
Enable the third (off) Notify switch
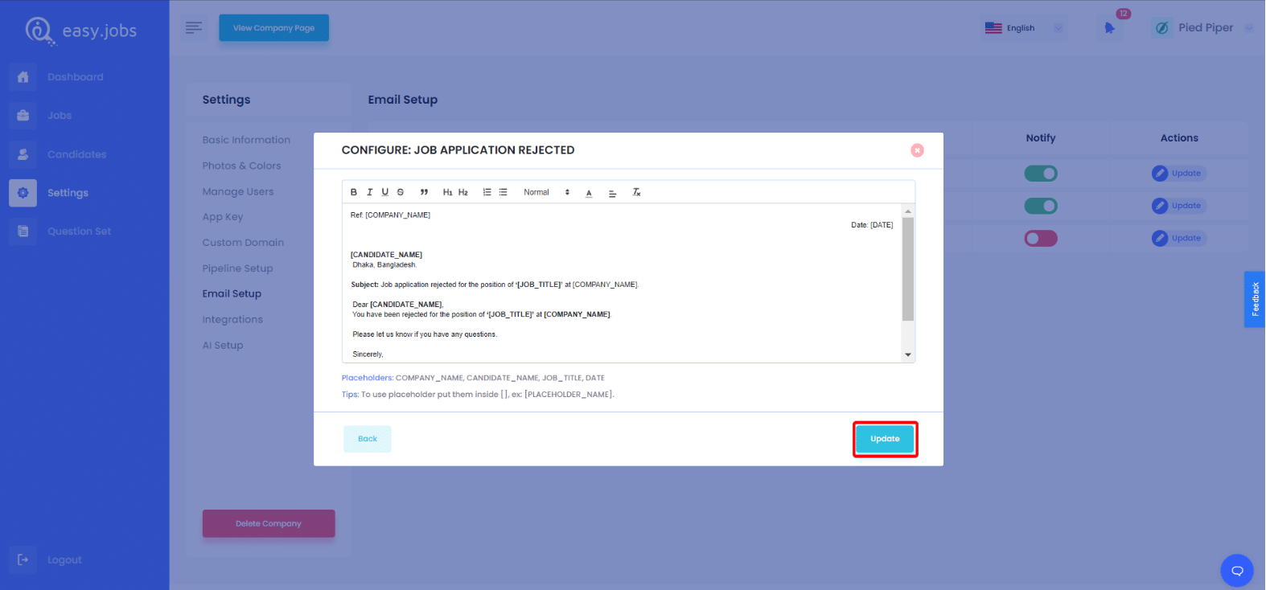click(x=1041, y=239)
